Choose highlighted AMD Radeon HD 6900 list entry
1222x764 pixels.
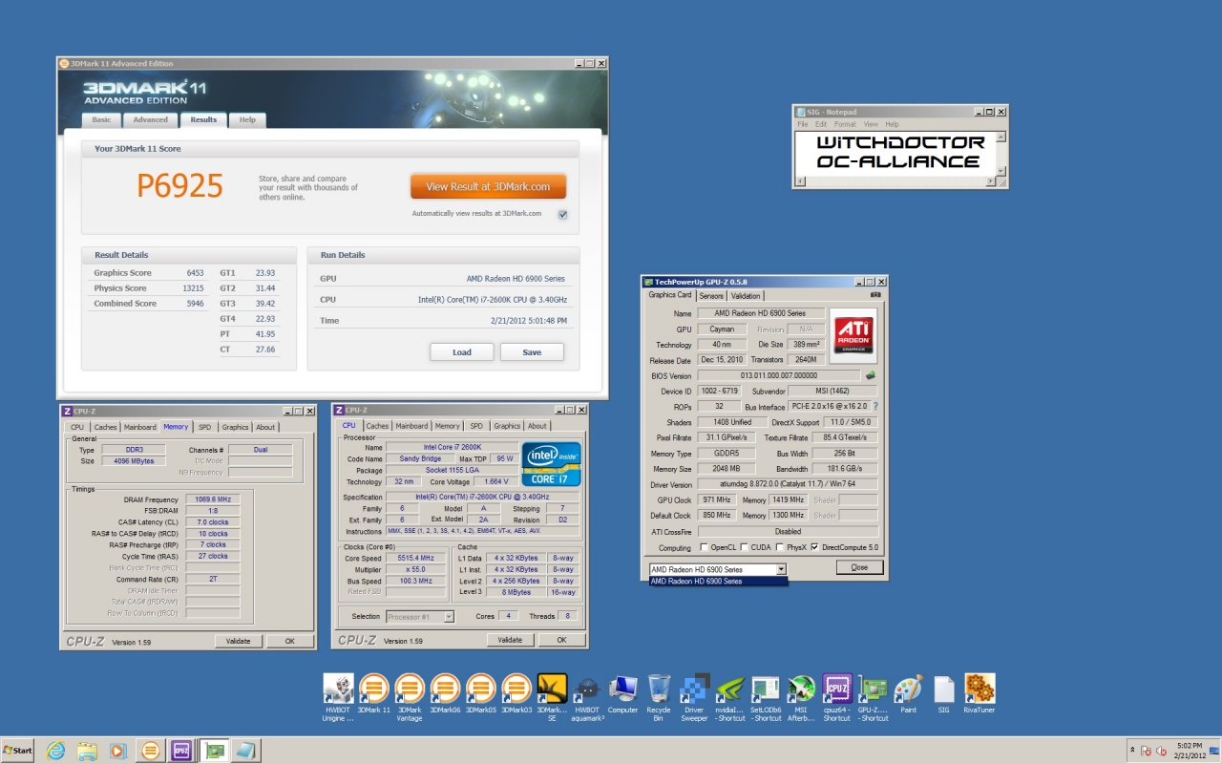tap(717, 581)
